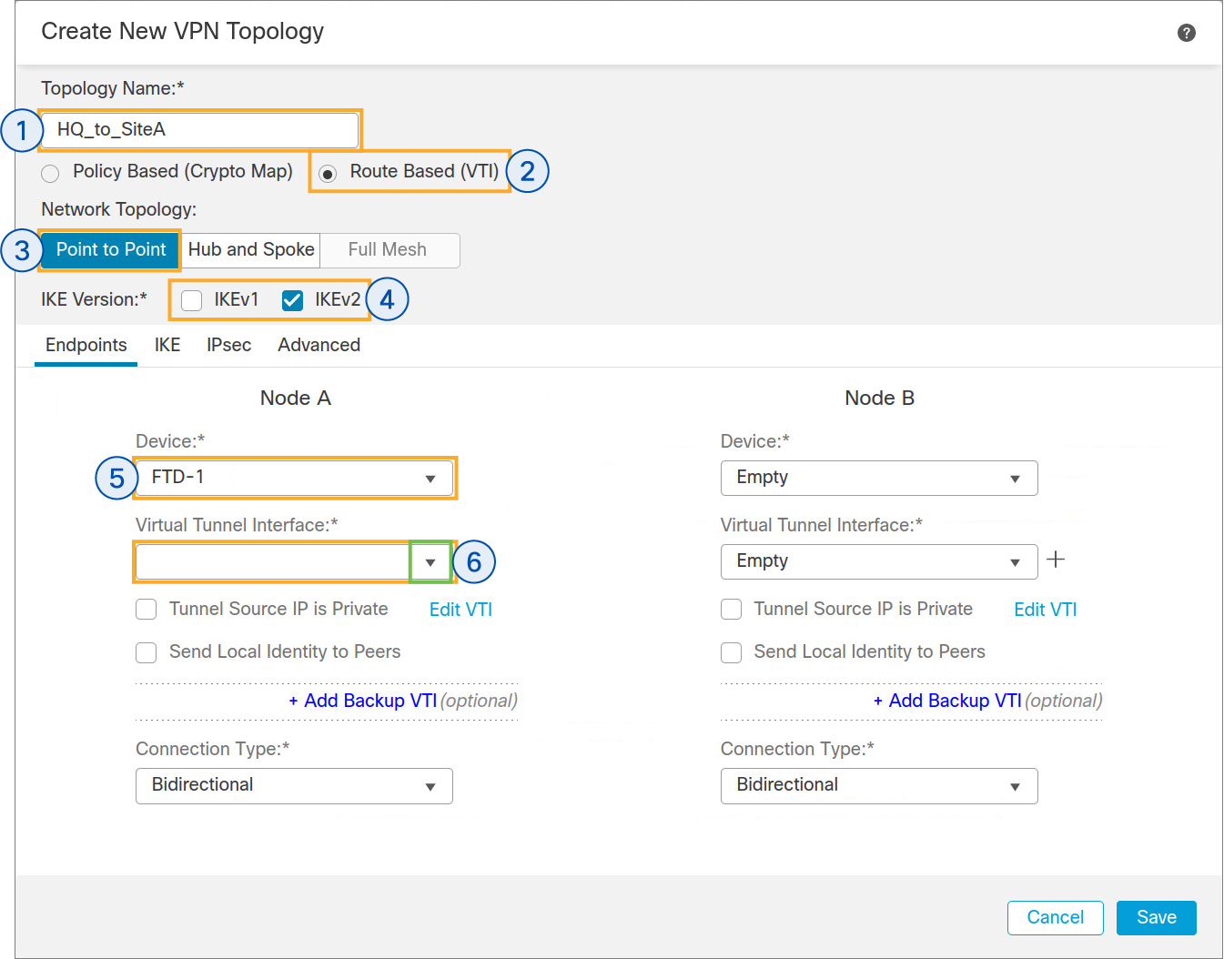The height and width of the screenshot is (959, 1224).
Task: Toggle Node B Send Local Identity to Peers
Action: 731,652
